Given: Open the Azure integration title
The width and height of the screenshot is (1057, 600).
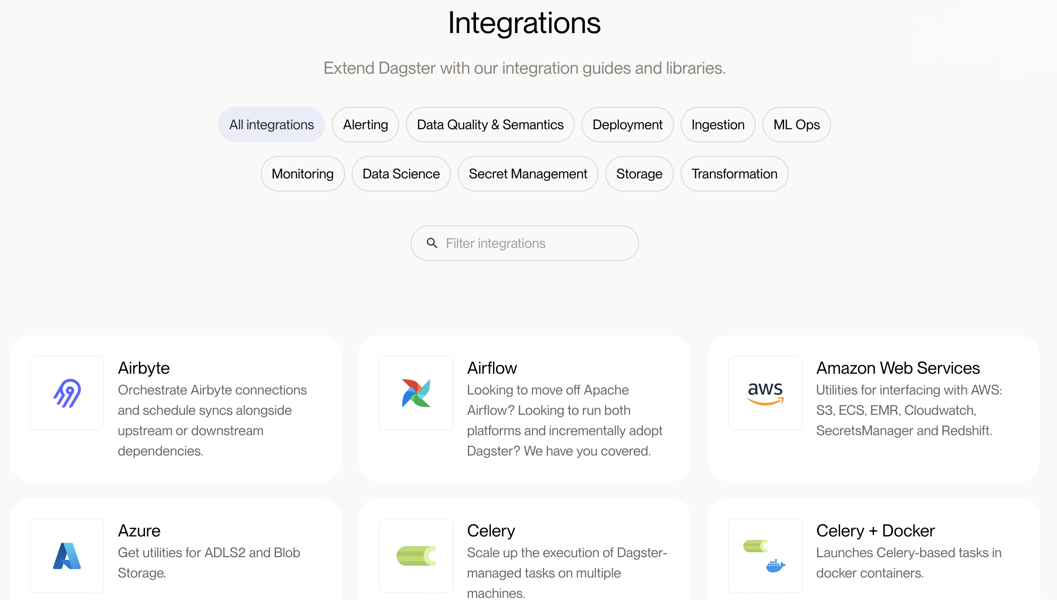Looking at the screenshot, I should pyautogui.click(x=139, y=531).
